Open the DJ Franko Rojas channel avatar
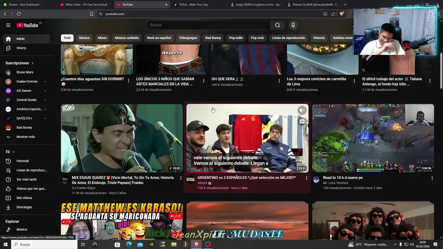The height and width of the screenshot is (249, 443). pyautogui.click(x=65, y=179)
